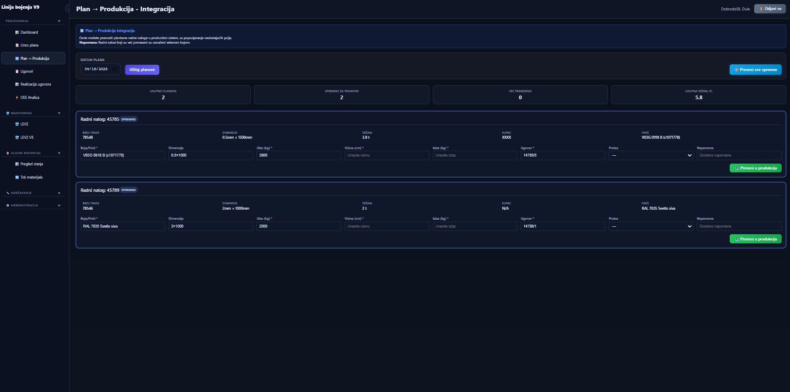
Task: Click Odjavi se to log out
Action: point(770,9)
